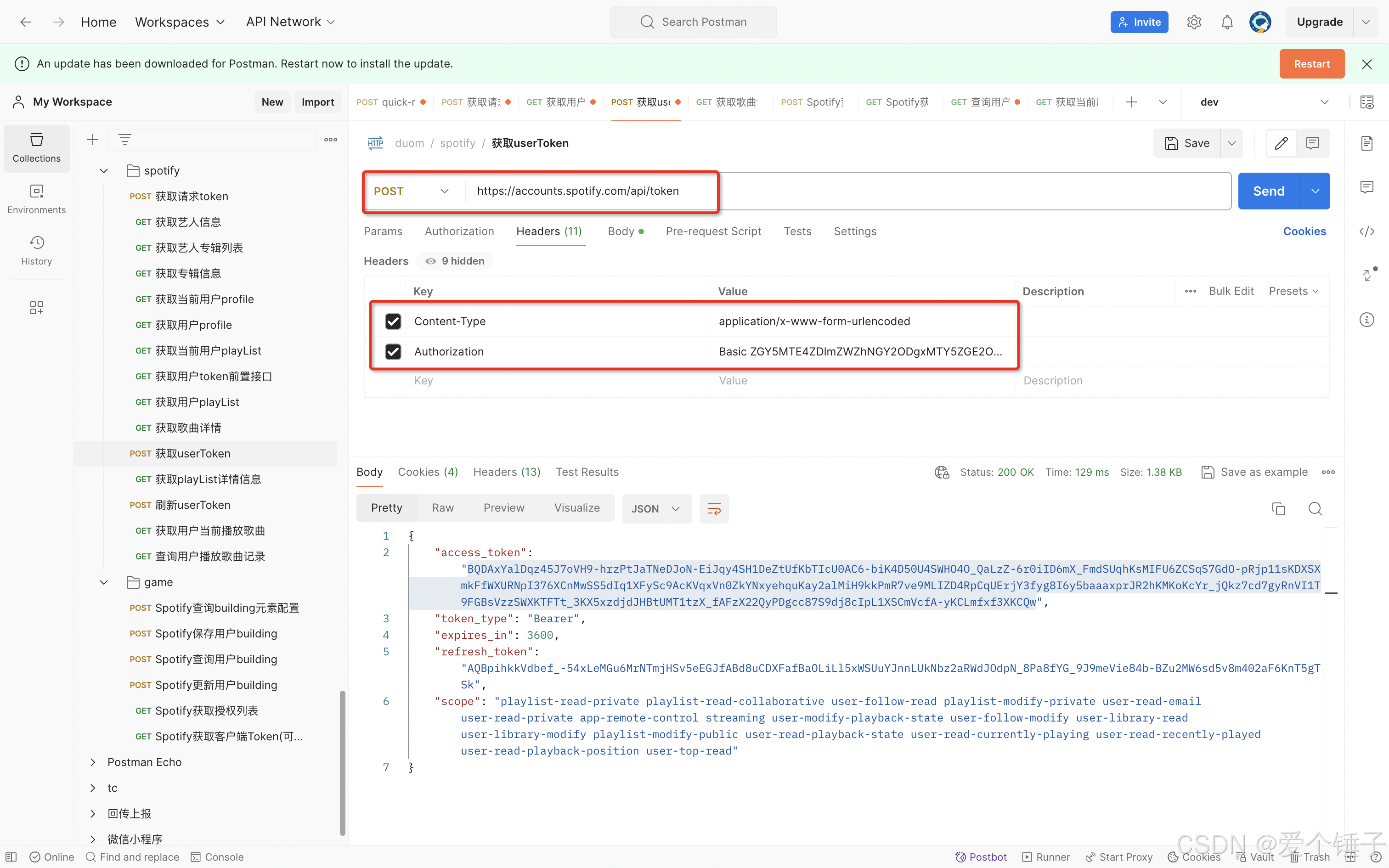1389x868 pixels.
Task: Open the notifications bell
Action: pos(1227,22)
